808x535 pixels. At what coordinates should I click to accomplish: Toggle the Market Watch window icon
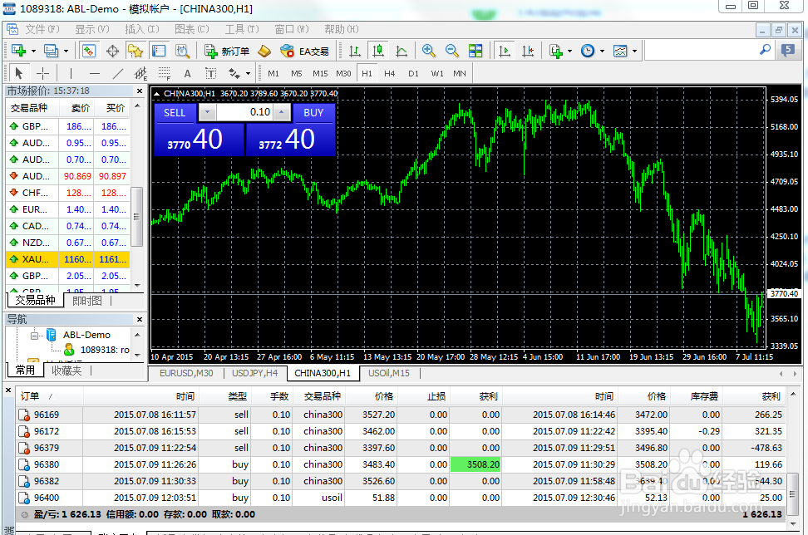tap(89, 51)
